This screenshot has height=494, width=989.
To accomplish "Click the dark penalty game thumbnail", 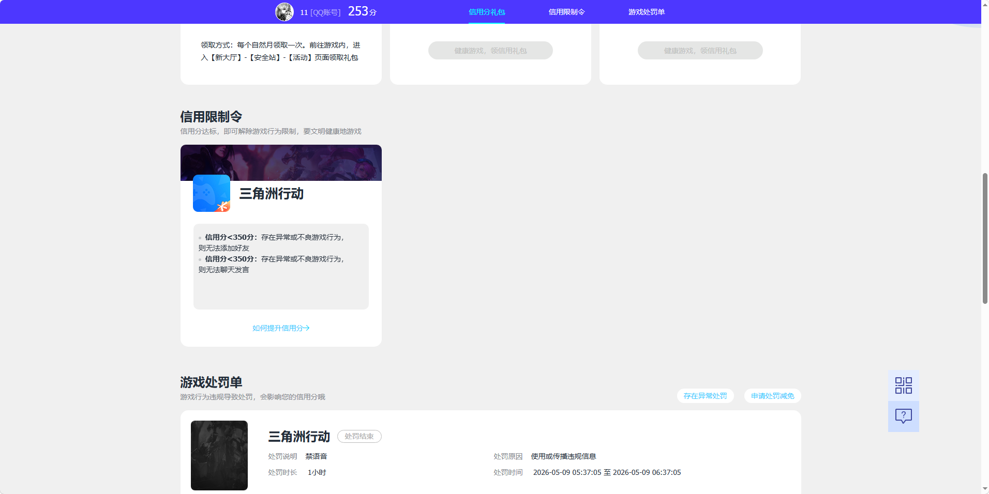I will tap(219, 455).
